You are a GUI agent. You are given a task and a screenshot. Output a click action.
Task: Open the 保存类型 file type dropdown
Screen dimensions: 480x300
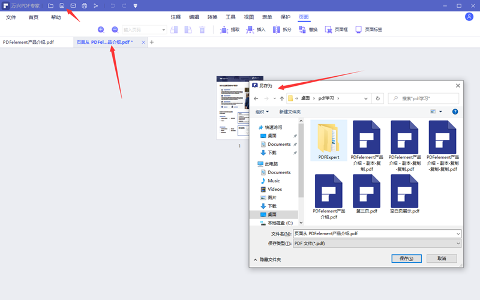point(377,243)
